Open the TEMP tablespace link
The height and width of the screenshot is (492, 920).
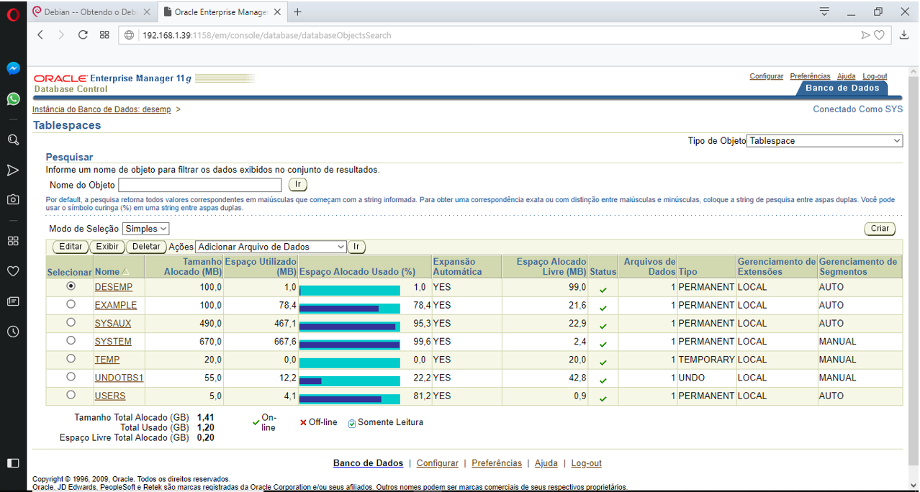[107, 359]
